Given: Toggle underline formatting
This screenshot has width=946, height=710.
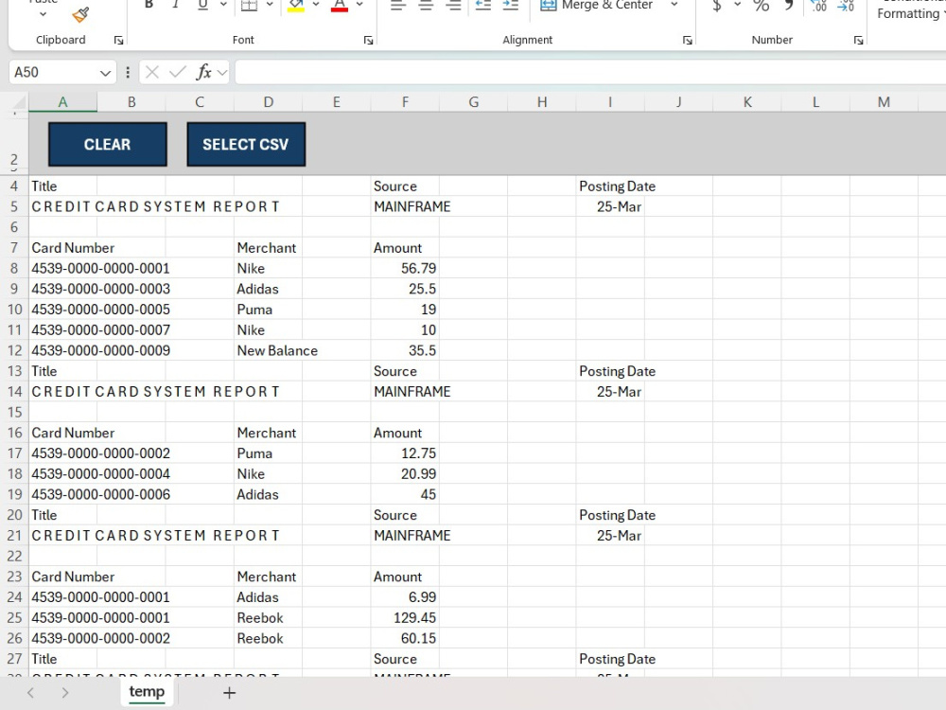Looking at the screenshot, I should 202,5.
